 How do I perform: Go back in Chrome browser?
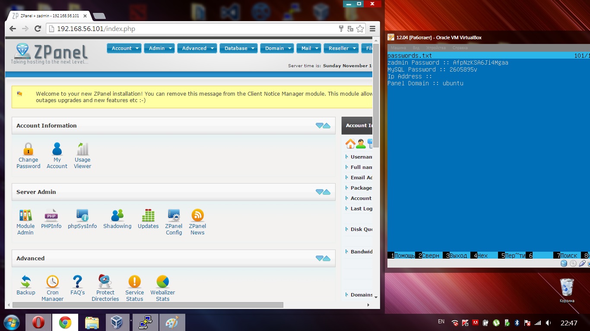(13, 29)
